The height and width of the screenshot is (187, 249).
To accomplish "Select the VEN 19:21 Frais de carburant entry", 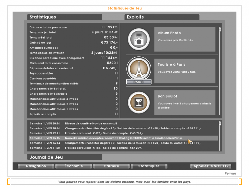I will pyautogui.click(x=123, y=133).
